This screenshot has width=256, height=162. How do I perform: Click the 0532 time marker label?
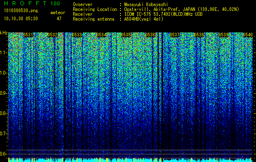53,35
